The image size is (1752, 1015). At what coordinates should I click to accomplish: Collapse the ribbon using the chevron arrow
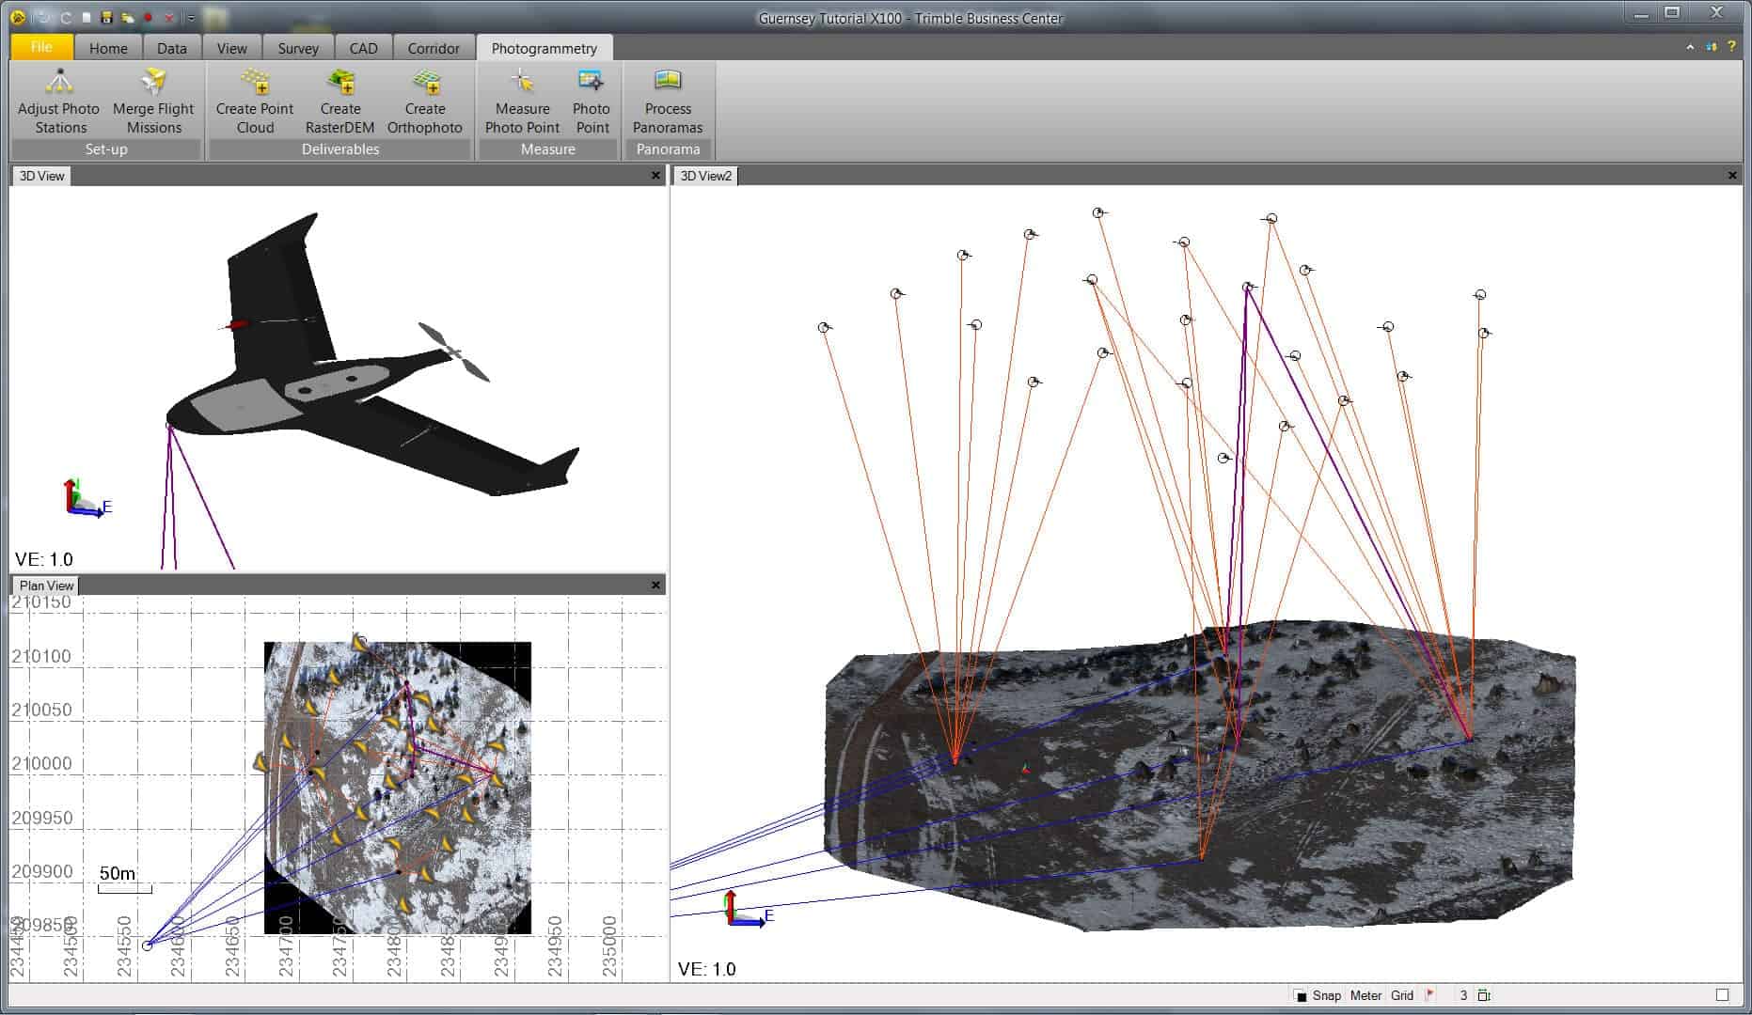(x=1690, y=45)
